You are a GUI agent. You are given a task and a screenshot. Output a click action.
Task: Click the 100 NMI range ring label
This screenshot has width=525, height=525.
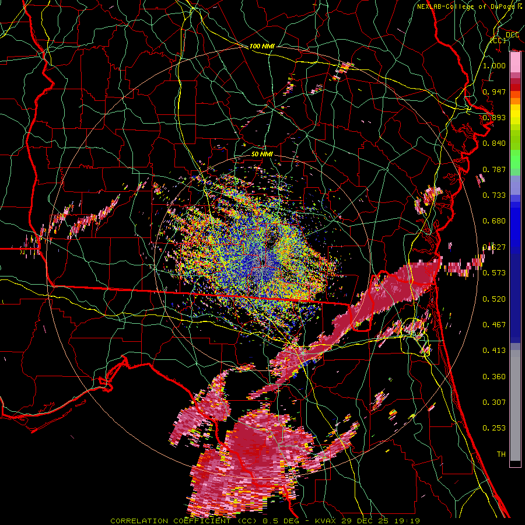coord(262,46)
